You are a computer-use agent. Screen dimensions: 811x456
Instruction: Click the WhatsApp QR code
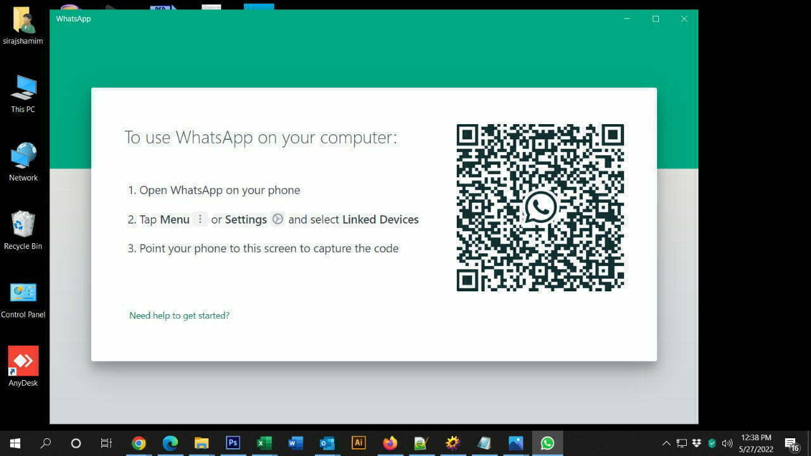click(x=540, y=208)
